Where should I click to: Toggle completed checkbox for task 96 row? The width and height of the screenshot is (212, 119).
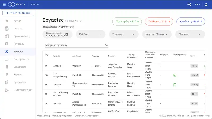coord(175,85)
